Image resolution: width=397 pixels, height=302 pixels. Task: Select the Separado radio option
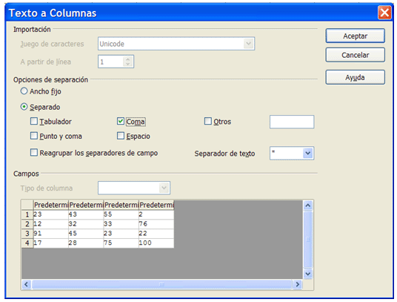24,107
